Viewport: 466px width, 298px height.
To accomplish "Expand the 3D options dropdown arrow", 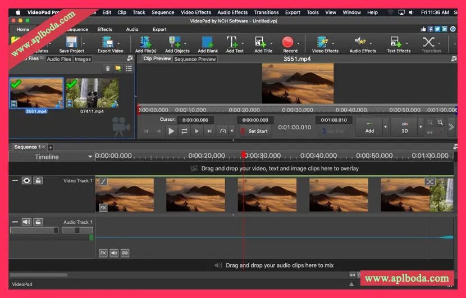I will (x=421, y=128).
